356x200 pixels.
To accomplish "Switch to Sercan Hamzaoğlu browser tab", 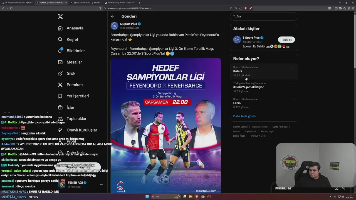I will coord(17,2).
